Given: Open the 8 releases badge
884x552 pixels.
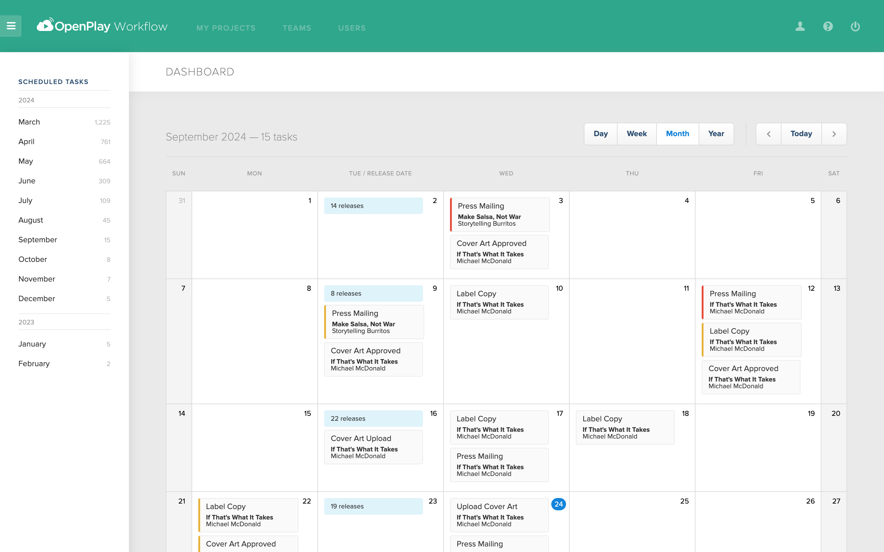Looking at the screenshot, I should click(x=373, y=293).
